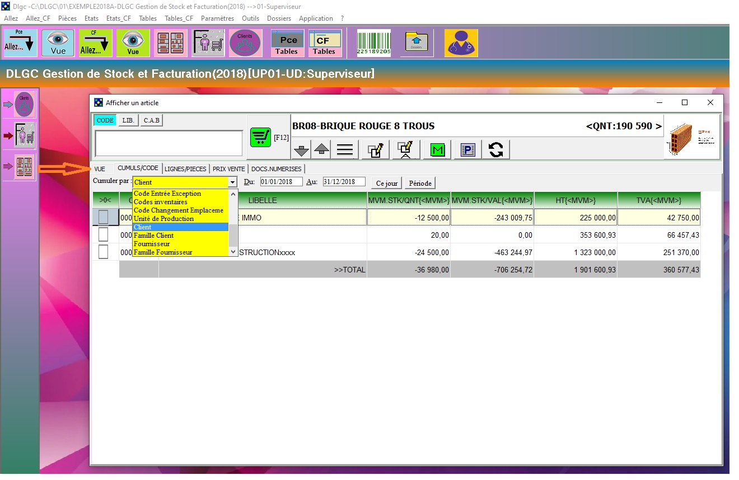Open the Clients icon in top toolbar
Screen dimensions: 739x480
[x=245, y=43]
